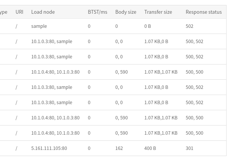Click the "162" body size cell
Screen dimensions: 230x161
click(x=119, y=148)
